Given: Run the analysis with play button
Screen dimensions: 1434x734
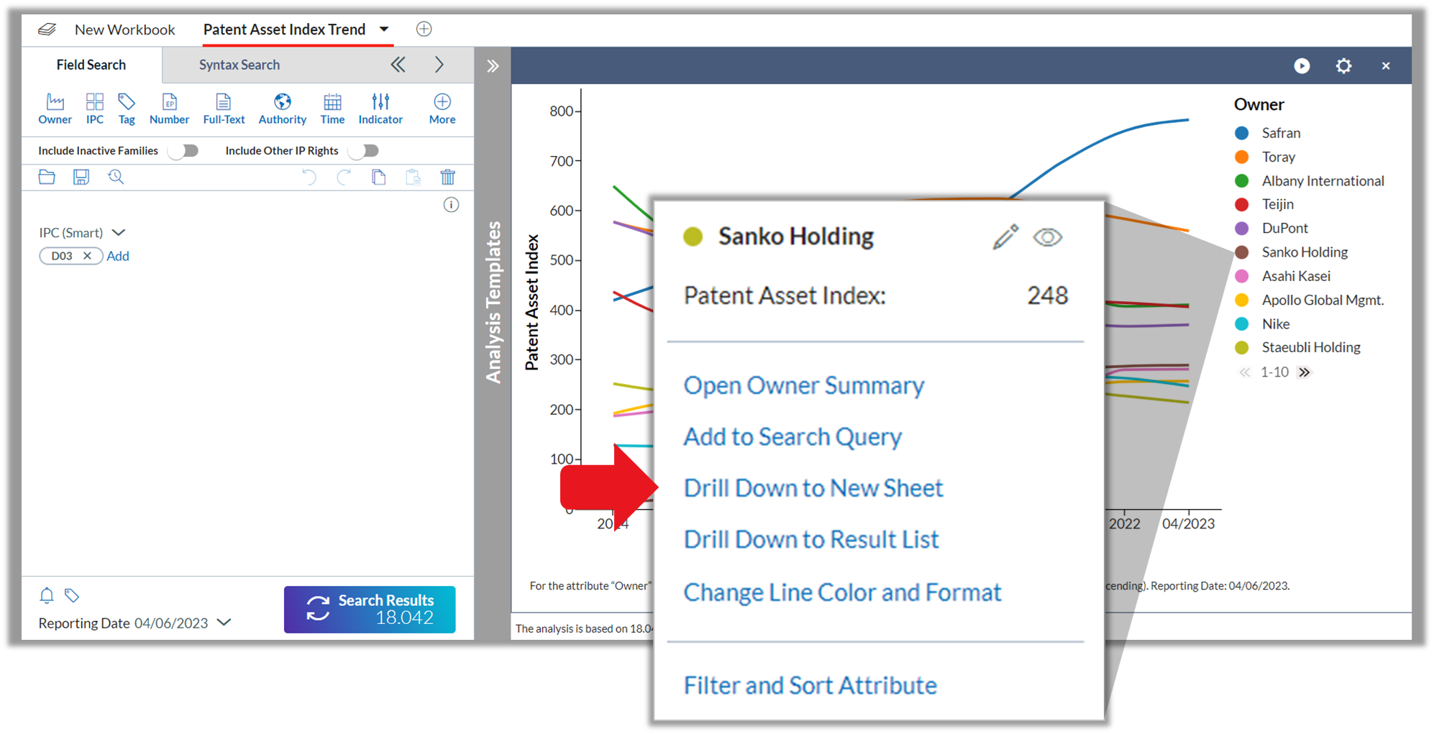Looking at the screenshot, I should pos(1302,65).
